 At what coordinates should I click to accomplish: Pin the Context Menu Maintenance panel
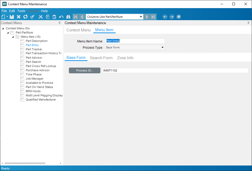tap(249, 23)
